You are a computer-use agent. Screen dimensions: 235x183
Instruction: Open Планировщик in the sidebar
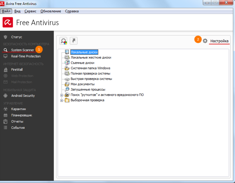click(x=21, y=115)
